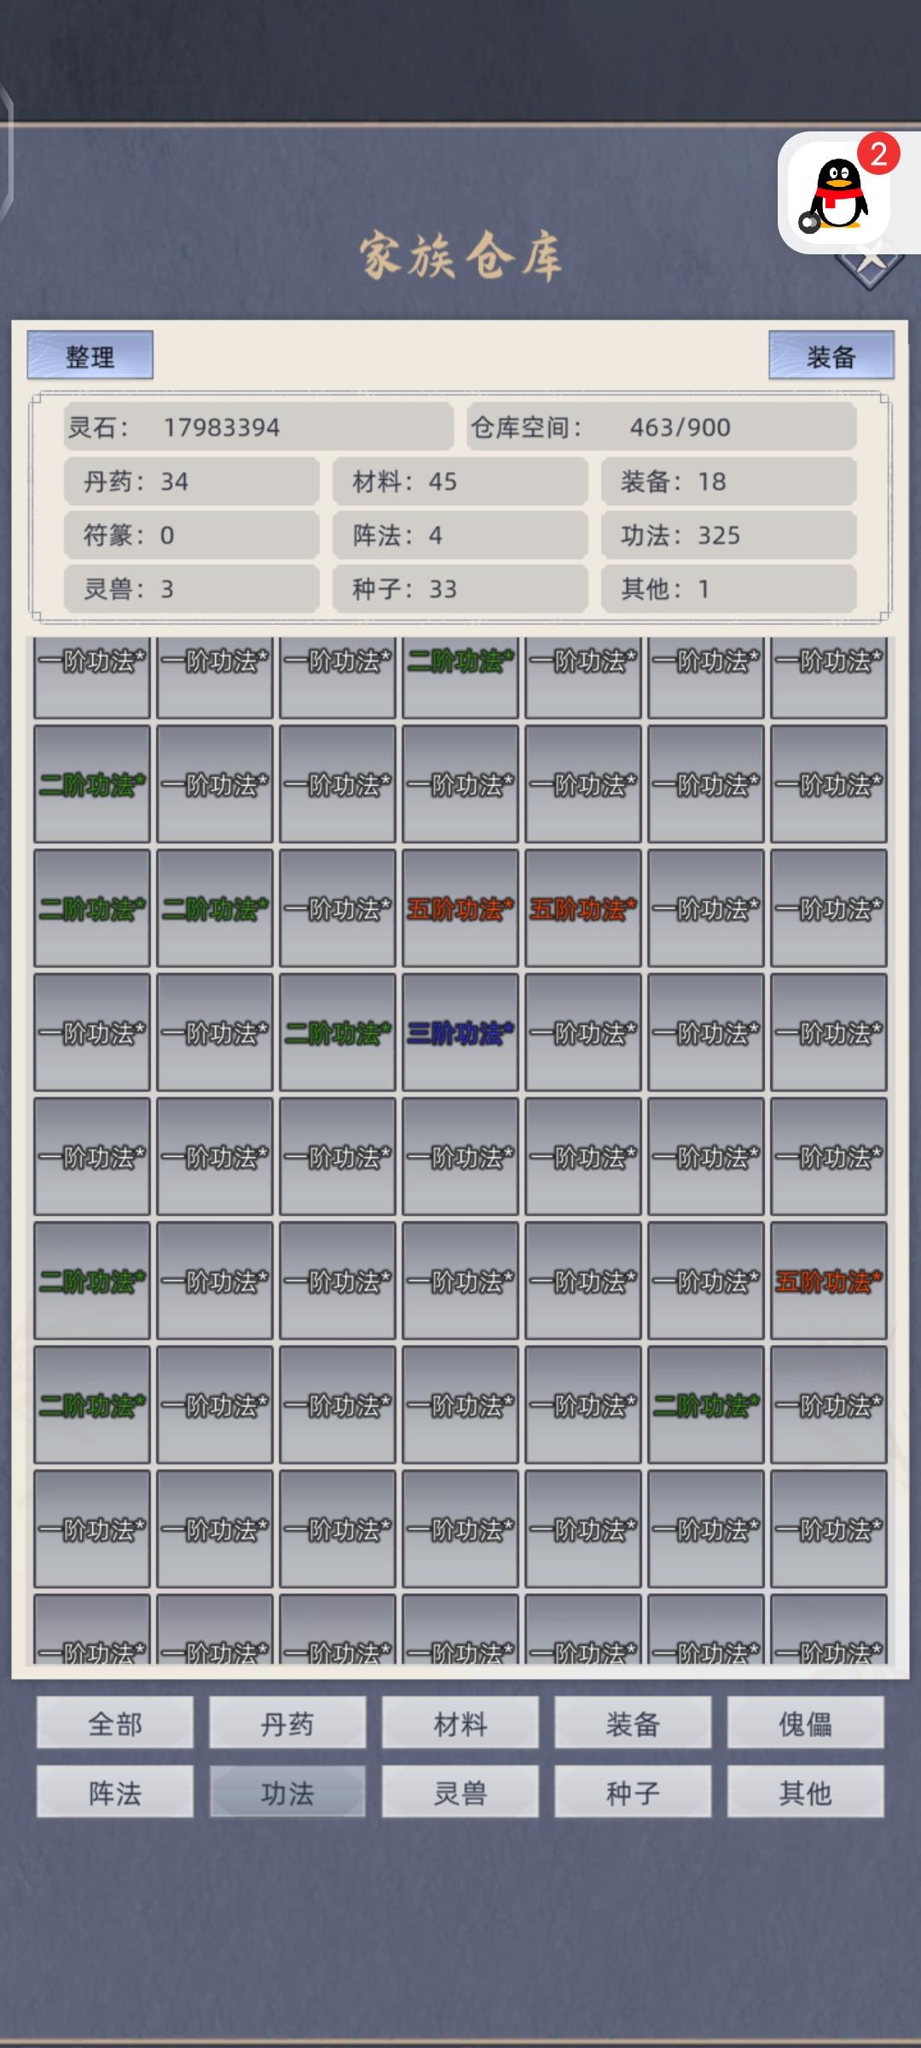921x2048 pixels.
Task: Click the 灵石 17983394 value
Action: [x=258, y=427]
